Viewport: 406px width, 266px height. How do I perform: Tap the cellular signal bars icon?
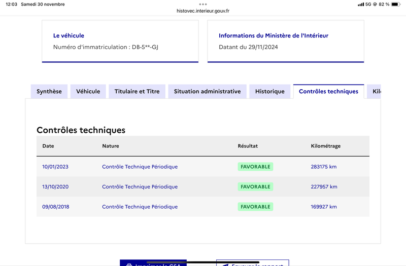361,5
